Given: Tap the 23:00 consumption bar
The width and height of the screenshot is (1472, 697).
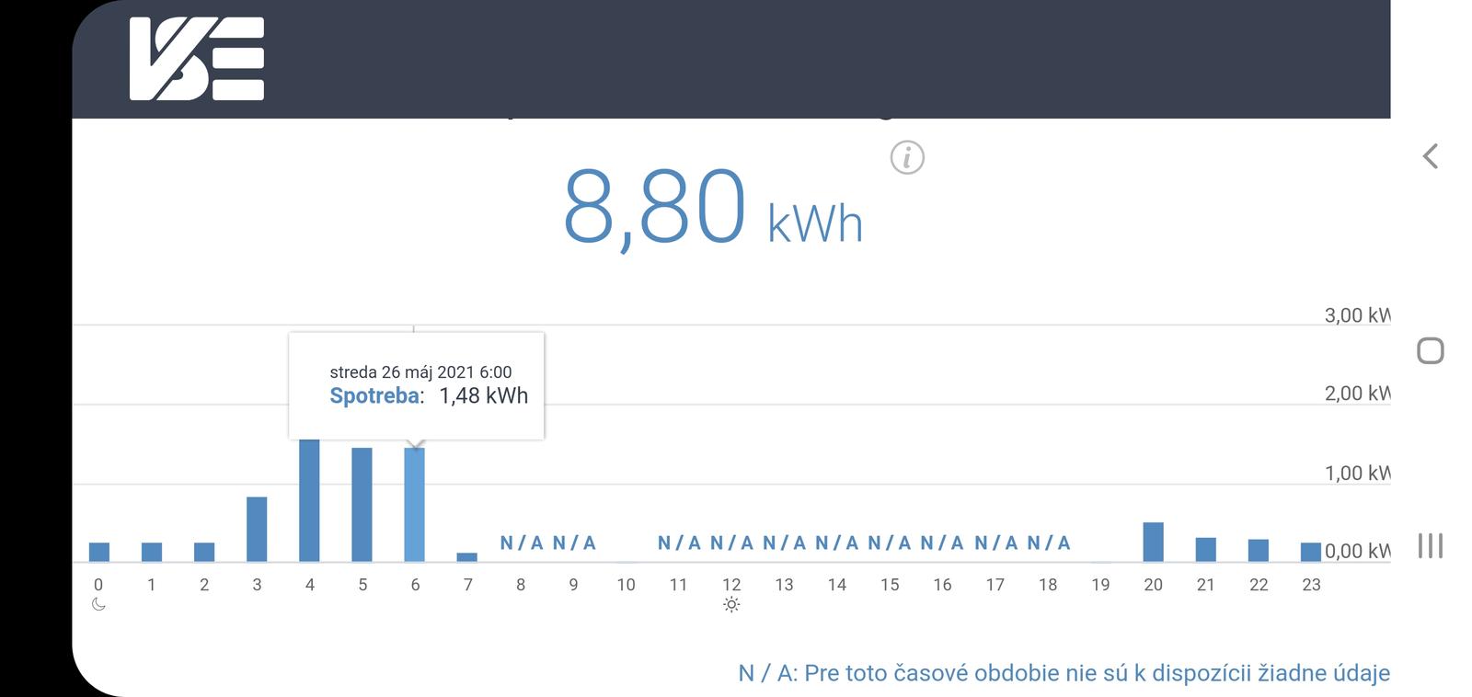Looking at the screenshot, I should pyautogui.click(x=1311, y=552).
